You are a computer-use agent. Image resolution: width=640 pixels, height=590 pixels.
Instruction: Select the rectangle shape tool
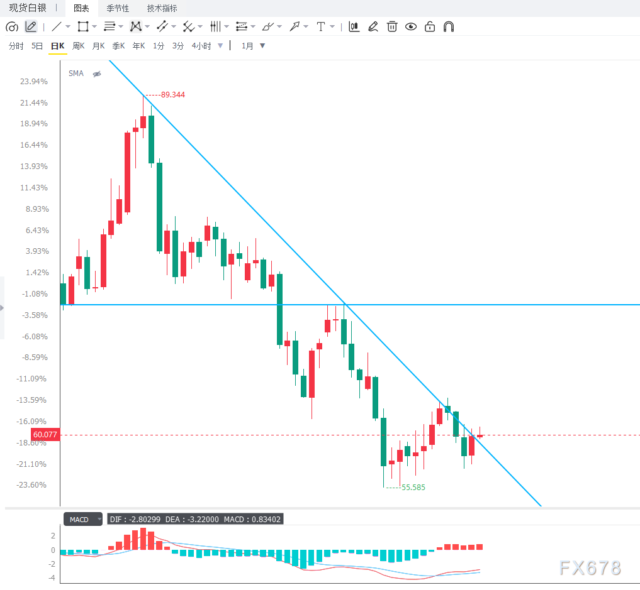(x=83, y=27)
